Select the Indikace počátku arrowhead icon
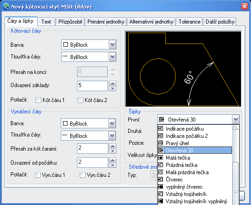The image size is (251, 205). 160,128
